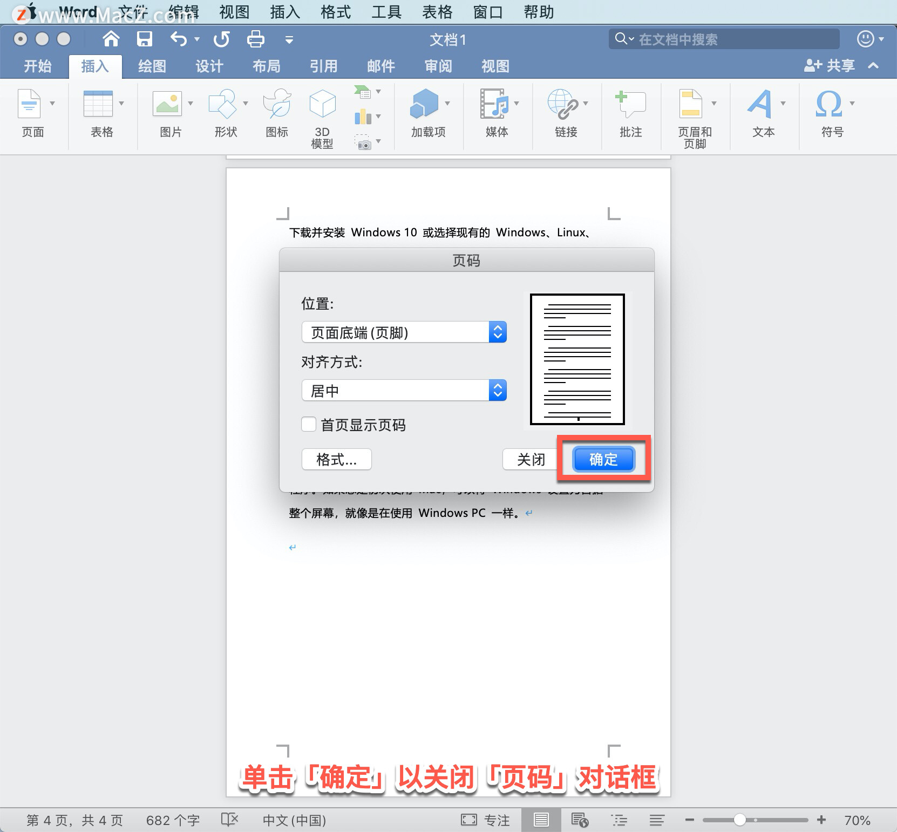Open the 窗口 menu in the menu bar

click(x=488, y=12)
